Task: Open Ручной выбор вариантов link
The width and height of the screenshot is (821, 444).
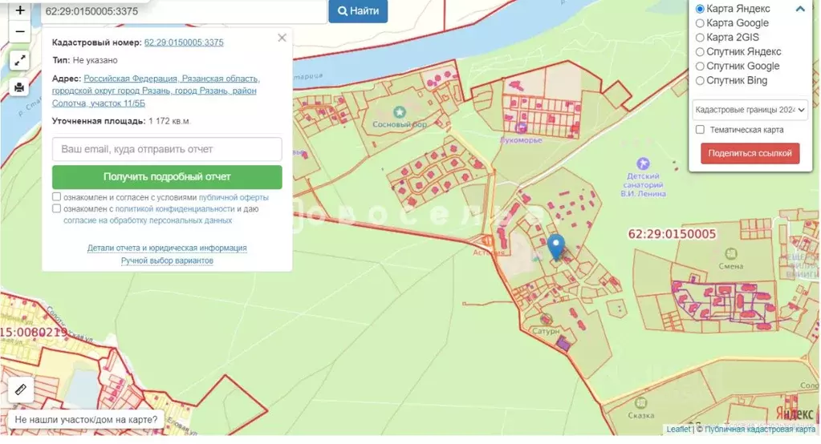Action: tap(167, 260)
